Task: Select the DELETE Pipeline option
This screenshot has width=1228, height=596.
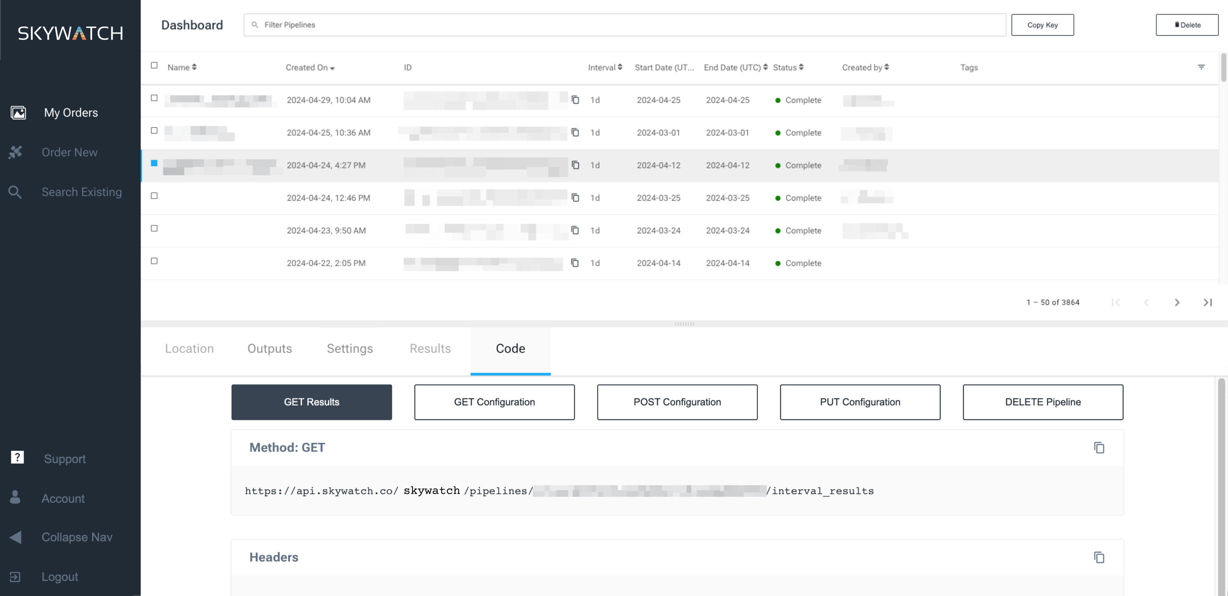Action: [x=1043, y=402]
